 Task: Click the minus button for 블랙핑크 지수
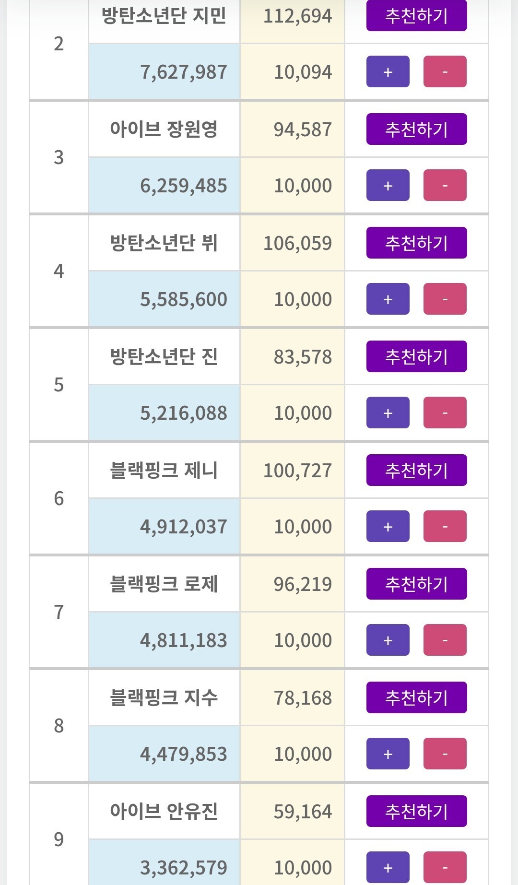coord(445,754)
